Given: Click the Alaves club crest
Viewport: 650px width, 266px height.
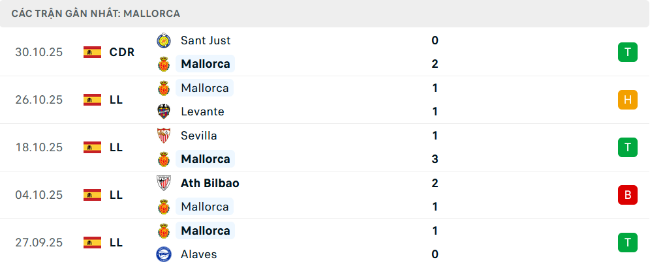Looking at the screenshot, I should pos(163,254).
